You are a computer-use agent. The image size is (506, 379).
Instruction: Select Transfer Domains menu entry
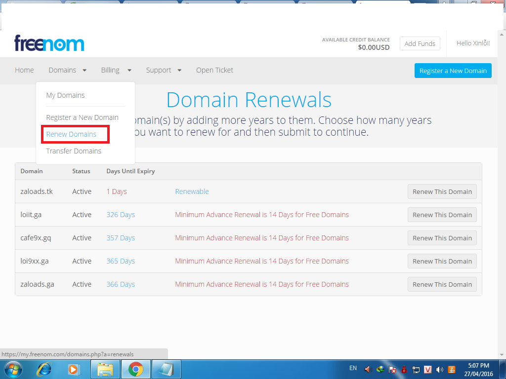tap(74, 151)
